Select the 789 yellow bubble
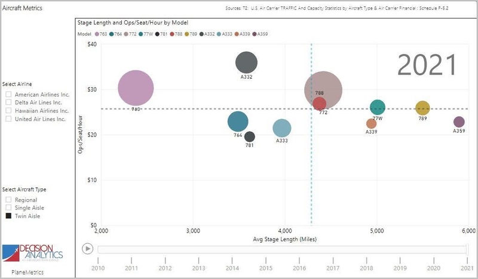478x279 pixels. pos(422,108)
